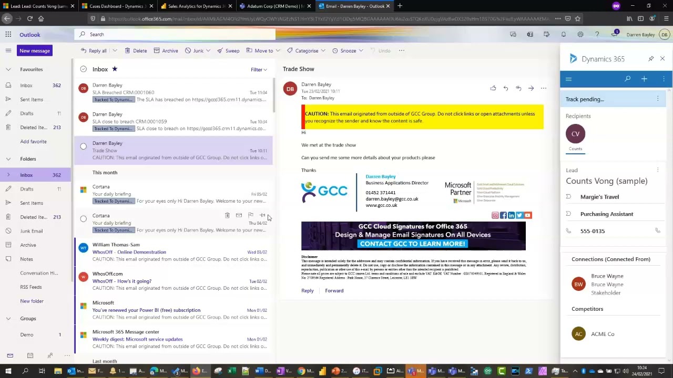The image size is (673, 378).
Task: Open the GCC LinkedIn icon in signature
Action: point(512,215)
